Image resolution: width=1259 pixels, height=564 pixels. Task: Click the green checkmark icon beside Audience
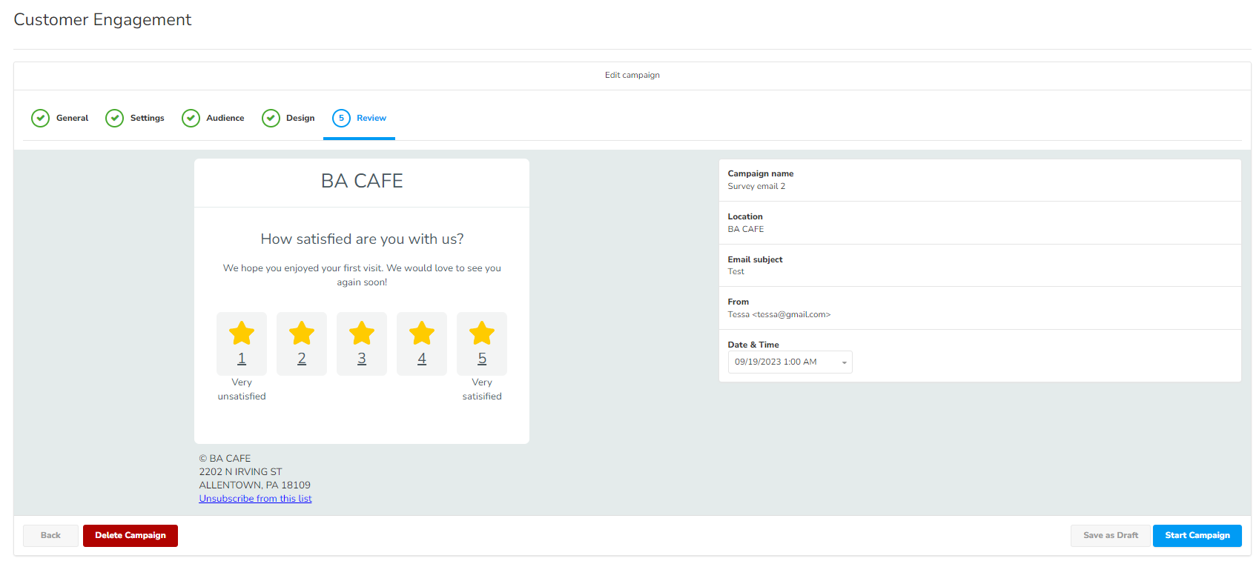[191, 119]
